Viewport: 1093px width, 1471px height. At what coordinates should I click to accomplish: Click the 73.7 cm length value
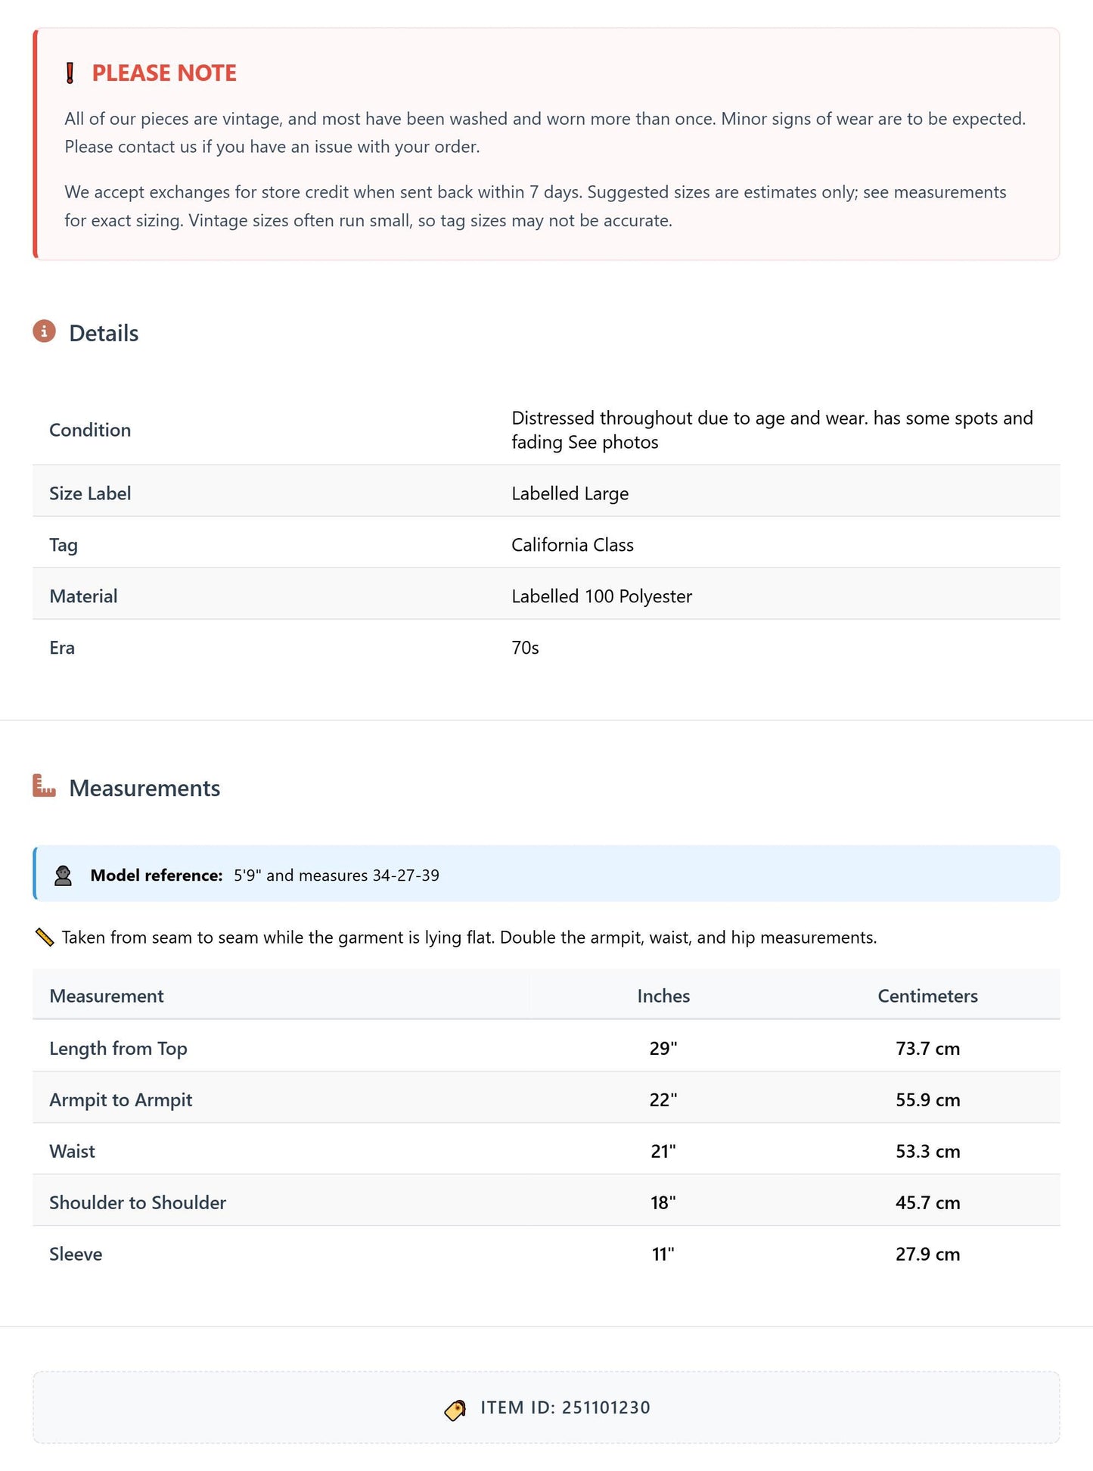tap(927, 1048)
